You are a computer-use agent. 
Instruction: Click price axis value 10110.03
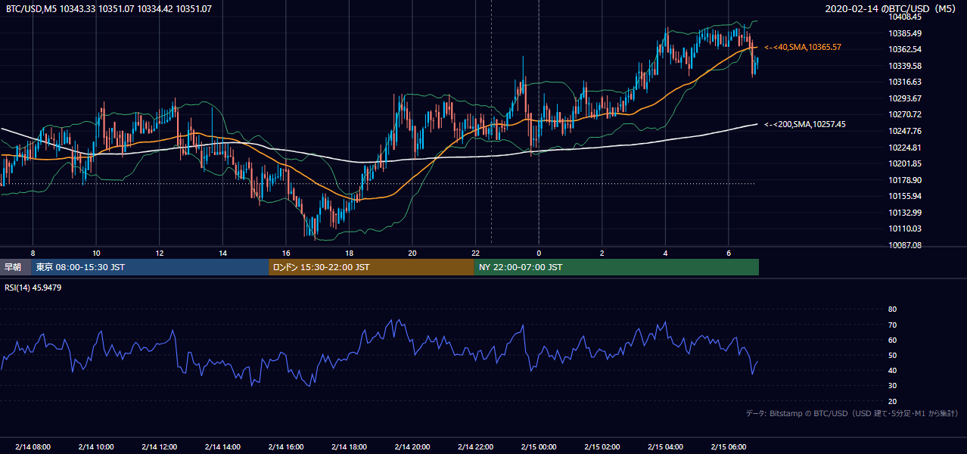point(905,229)
